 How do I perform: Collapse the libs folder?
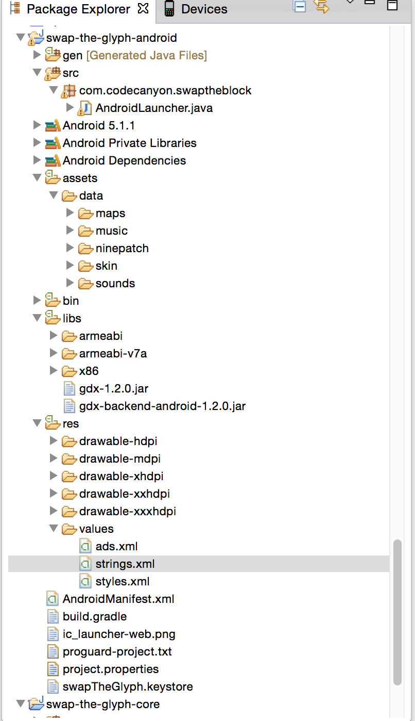pyautogui.click(x=37, y=318)
